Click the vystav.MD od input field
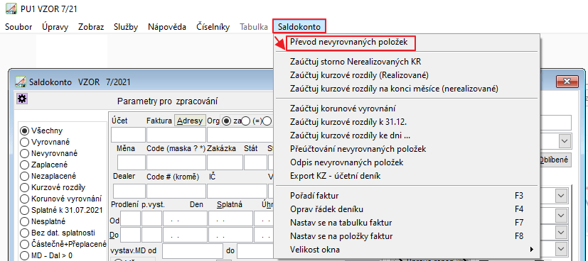 pyautogui.click(x=193, y=250)
